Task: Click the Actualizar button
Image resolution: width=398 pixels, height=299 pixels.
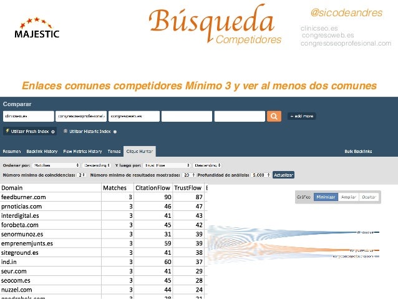Action: coord(283,175)
